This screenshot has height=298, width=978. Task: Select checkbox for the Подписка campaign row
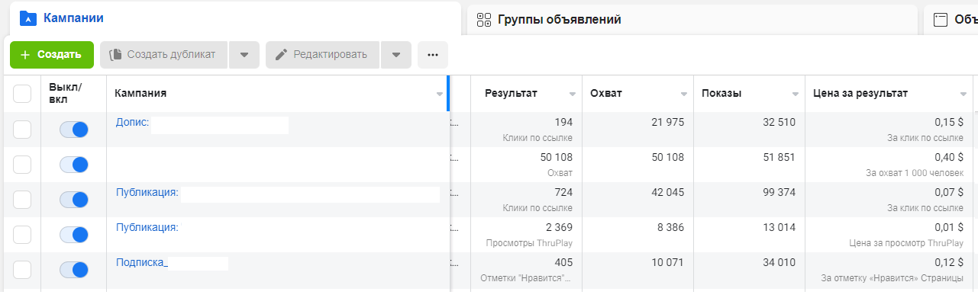[x=22, y=270]
